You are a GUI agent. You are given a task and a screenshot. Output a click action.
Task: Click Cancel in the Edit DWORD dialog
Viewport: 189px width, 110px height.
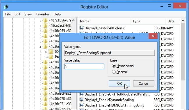pyautogui.click(x=144, y=83)
